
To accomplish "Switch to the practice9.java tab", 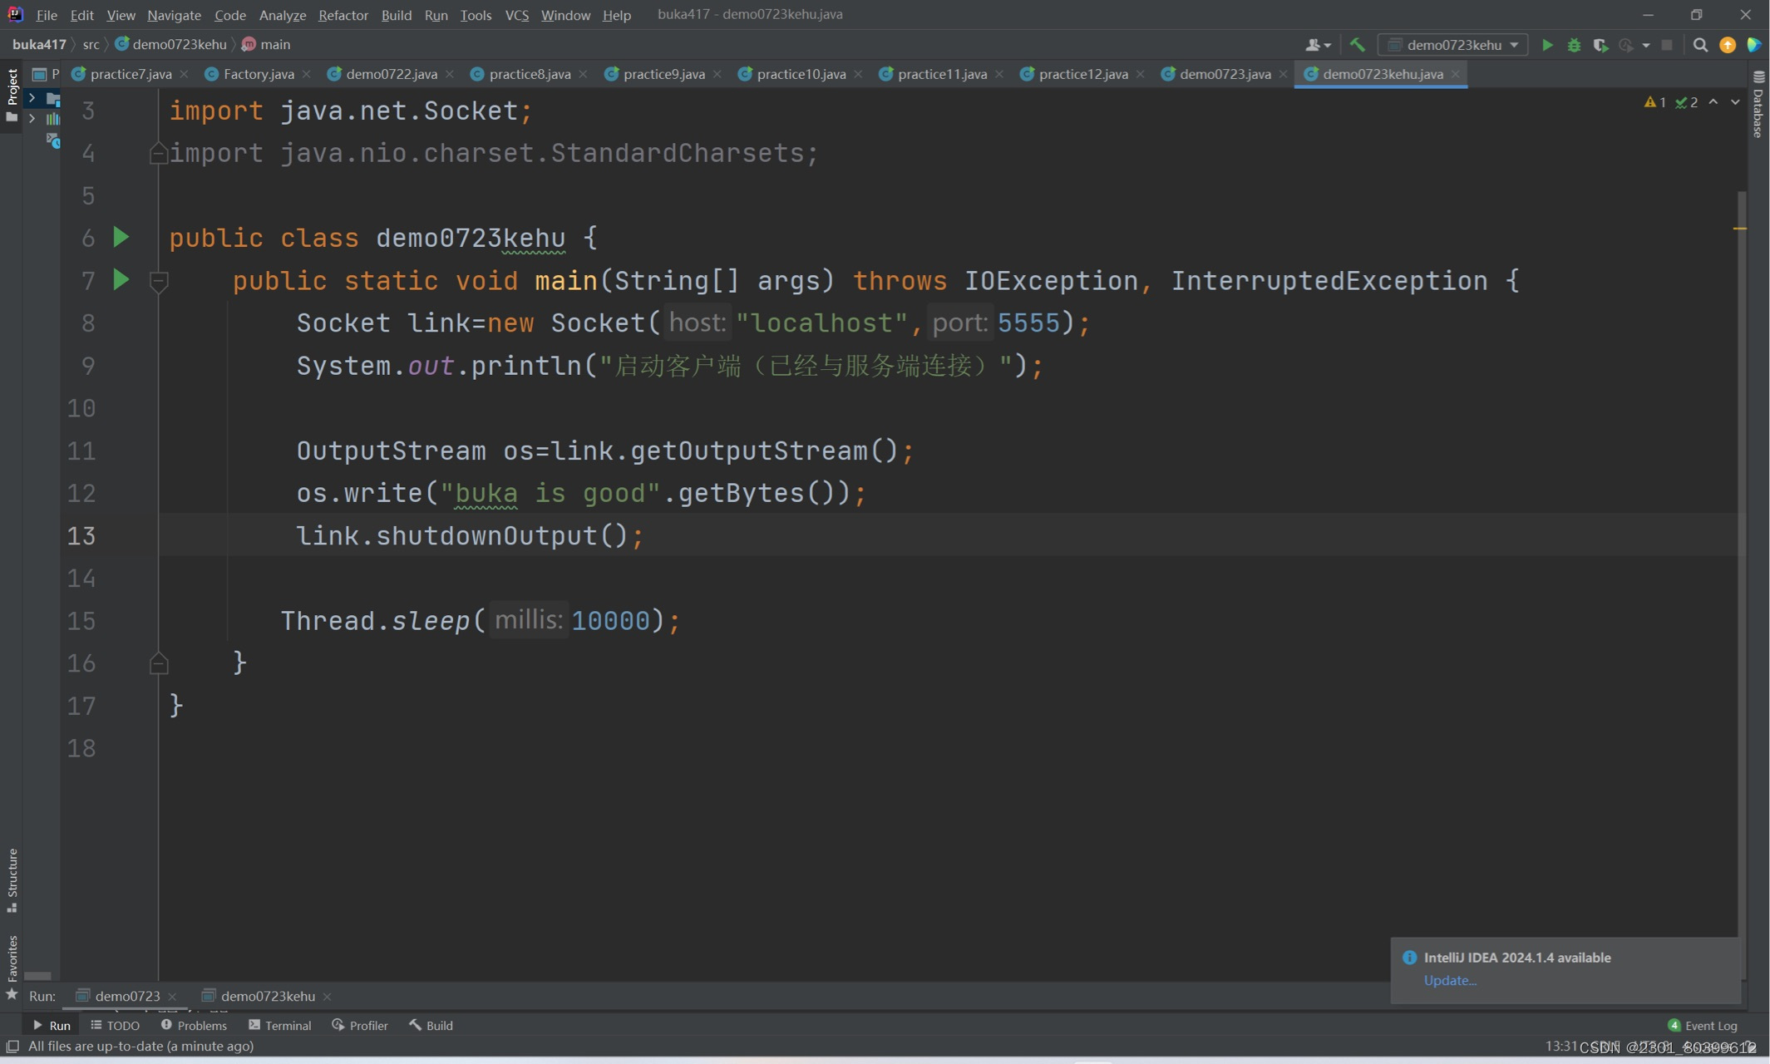I will click(663, 74).
